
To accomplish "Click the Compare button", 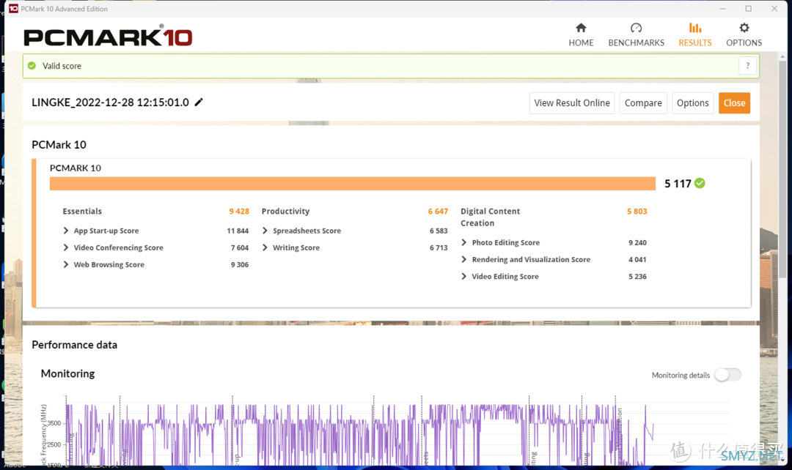I will (643, 103).
